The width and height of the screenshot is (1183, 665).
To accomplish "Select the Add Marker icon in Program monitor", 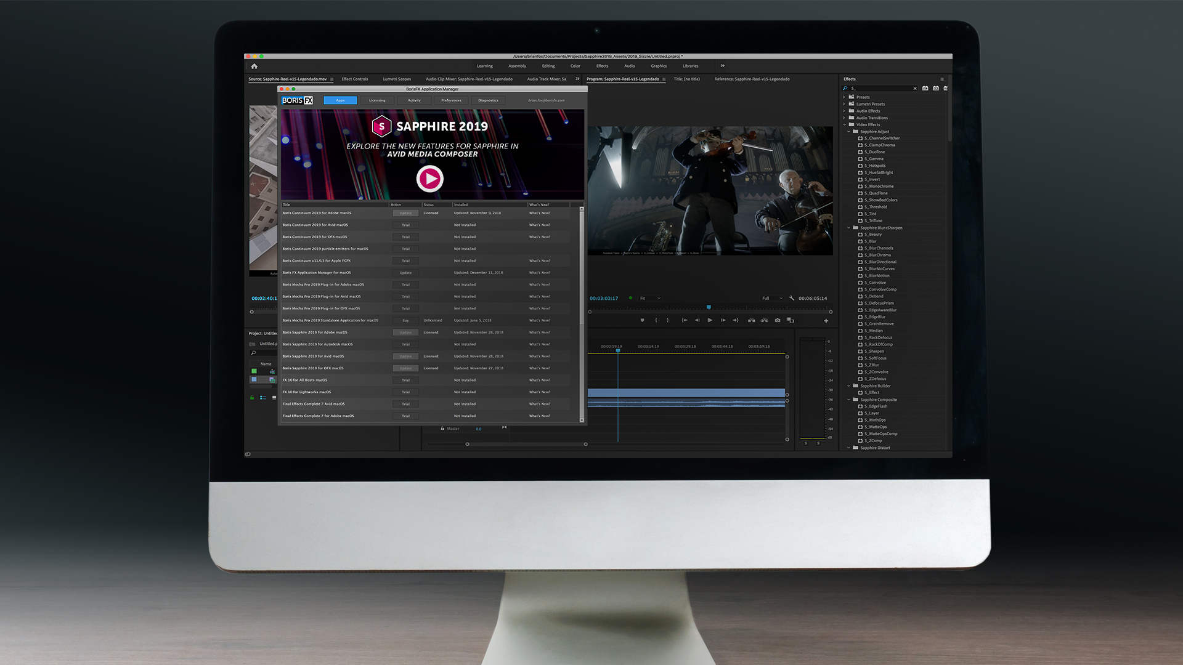I will (642, 320).
